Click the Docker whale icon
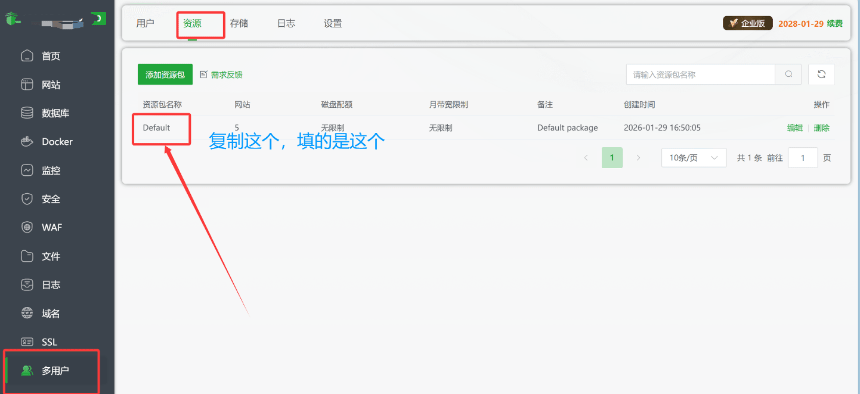Screen dimensions: 860x394 (27, 142)
